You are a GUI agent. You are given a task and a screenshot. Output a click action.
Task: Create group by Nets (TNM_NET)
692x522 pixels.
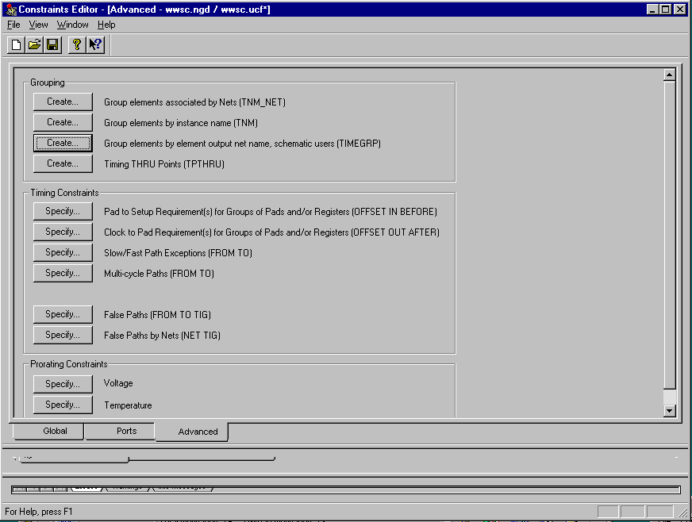(x=63, y=102)
